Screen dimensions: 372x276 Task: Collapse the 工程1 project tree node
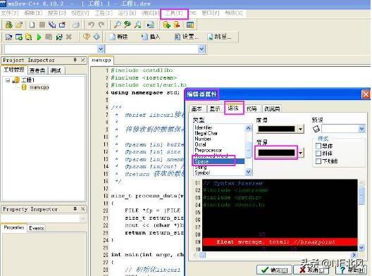pos(8,80)
